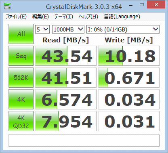Image resolution: width=168 pixels, height=153 pixels.
Task: Start the Seq benchmark test
Action: point(21,56)
